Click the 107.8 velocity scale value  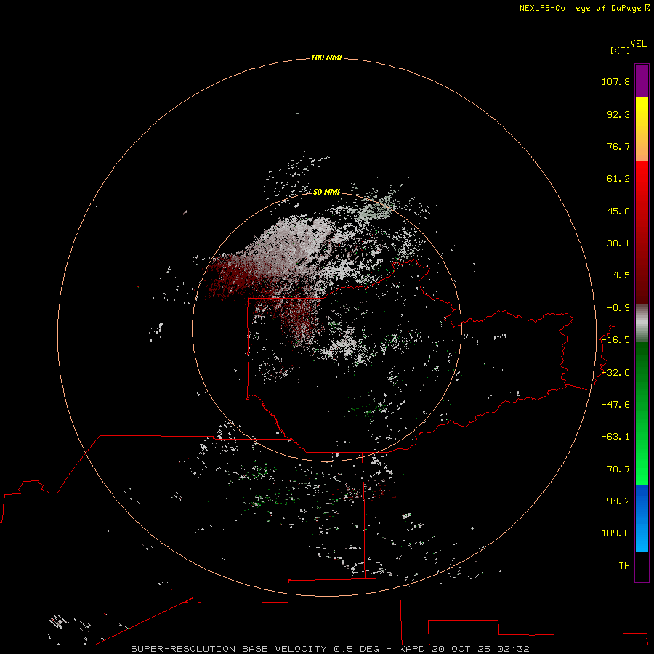pos(615,81)
